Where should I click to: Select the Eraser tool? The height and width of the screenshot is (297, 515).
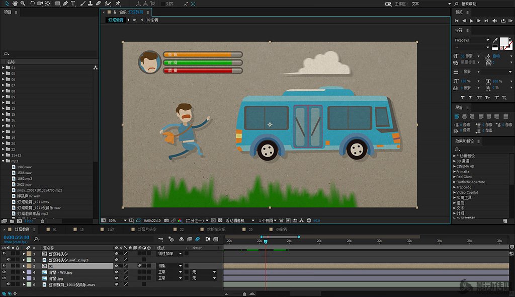pos(99,4)
